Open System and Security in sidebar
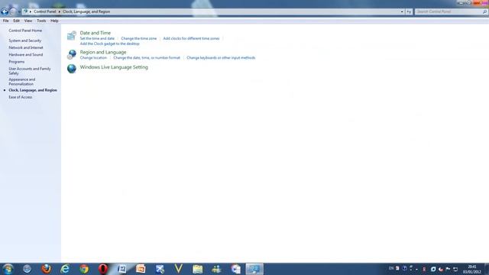The height and width of the screenshot is (275, 489). click(x=25, y=40)
